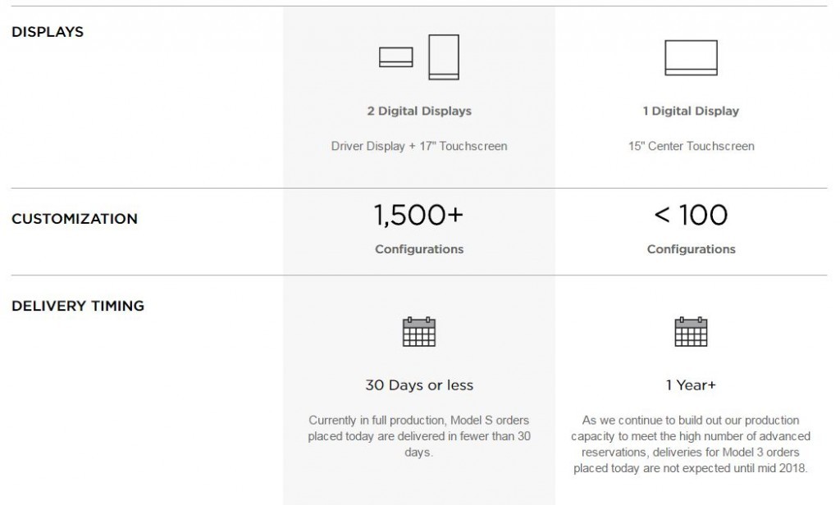Click the "1 Digital Display" label
840x505 pixels.
[691, 111]
